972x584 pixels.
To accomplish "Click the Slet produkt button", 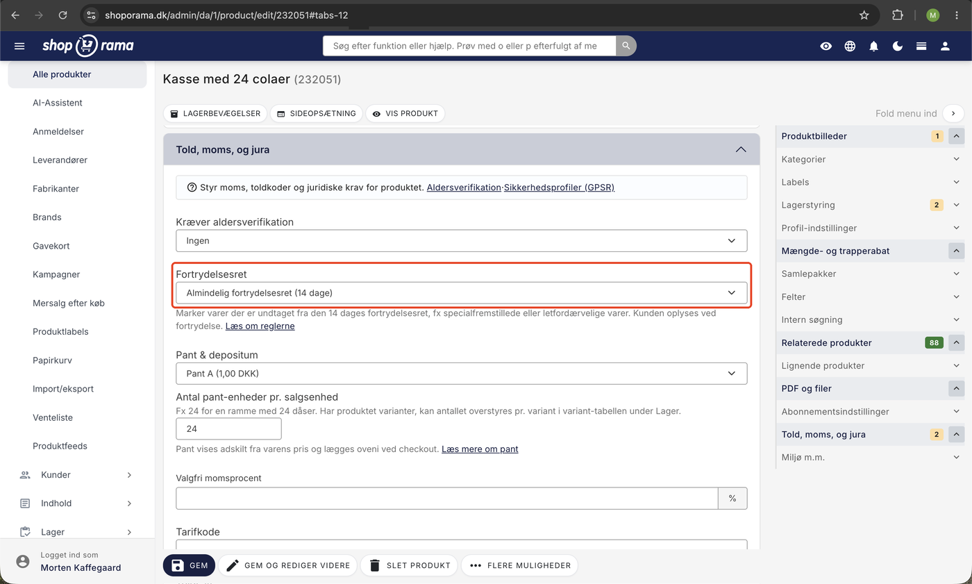I will tap(409, 565).
